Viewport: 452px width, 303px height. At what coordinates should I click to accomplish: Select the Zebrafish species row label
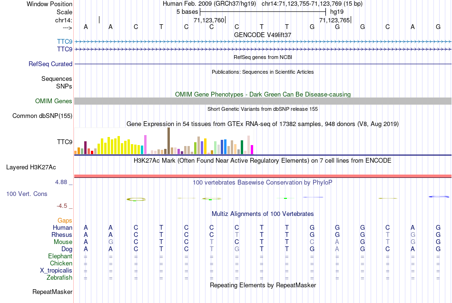pyautogui.click(x=59, y=277)
